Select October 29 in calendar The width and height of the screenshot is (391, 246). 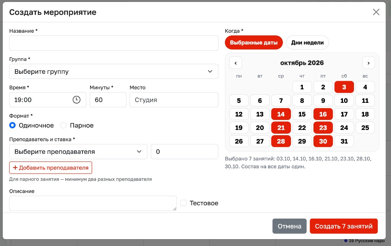[302, 141]
